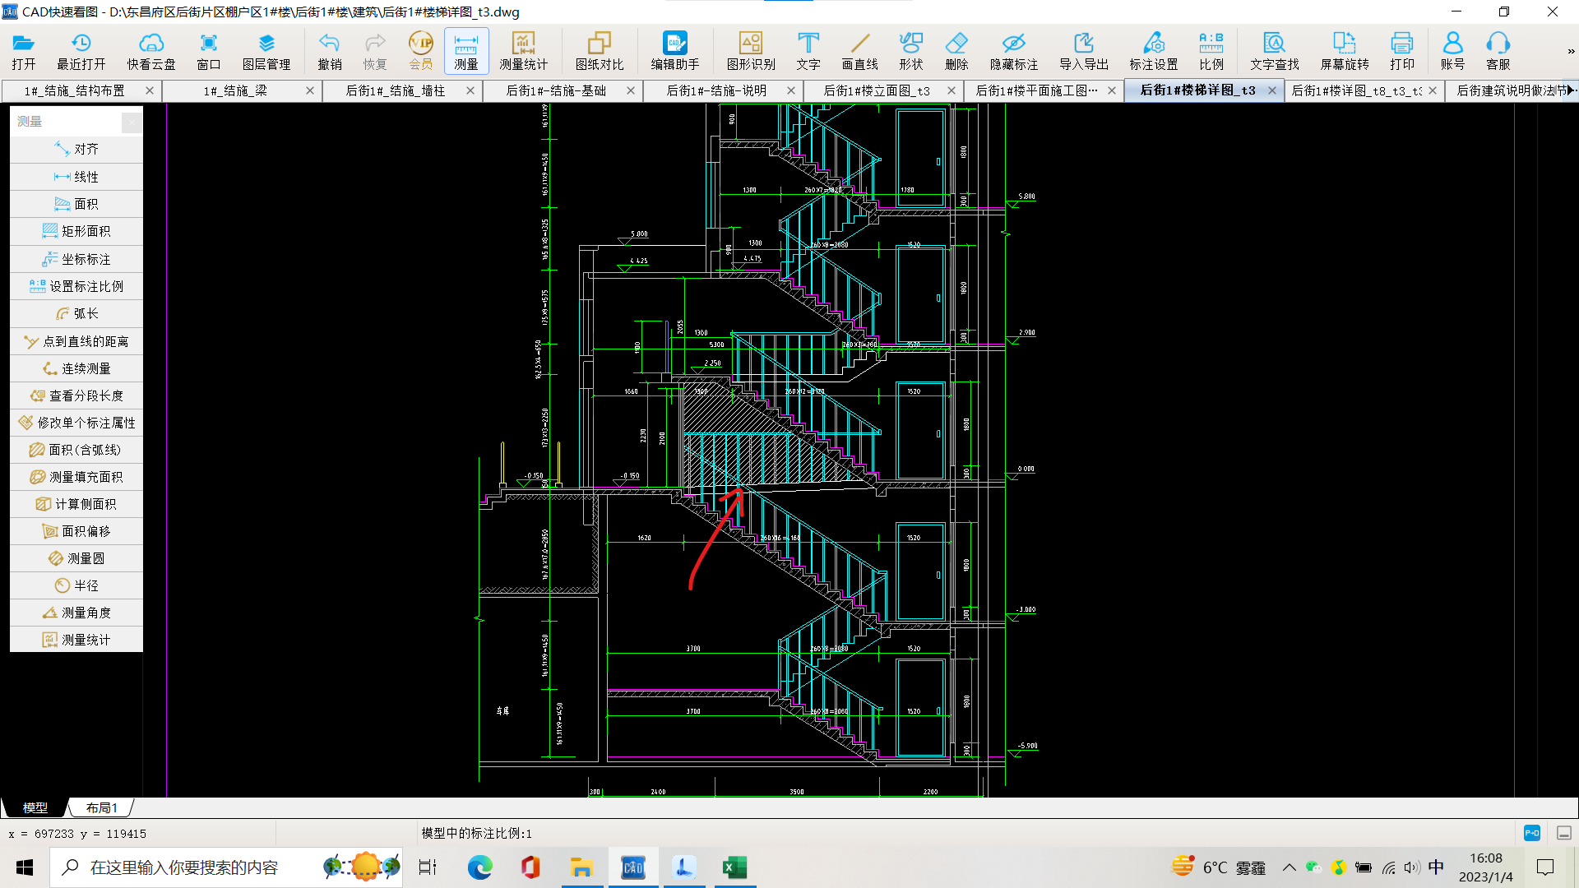Switch to the 后街1#楼立面图_t3 tab
Viewport: 1579px width, 888px height.
[877, 90]
